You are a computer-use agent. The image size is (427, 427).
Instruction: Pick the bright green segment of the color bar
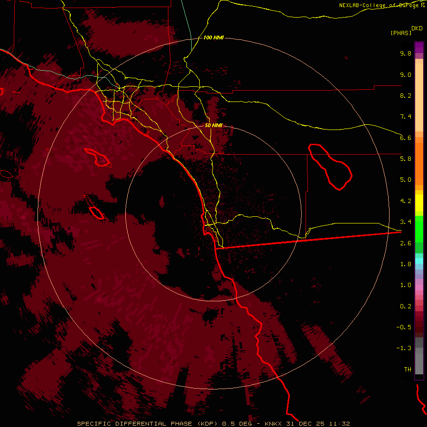point(419,229)
